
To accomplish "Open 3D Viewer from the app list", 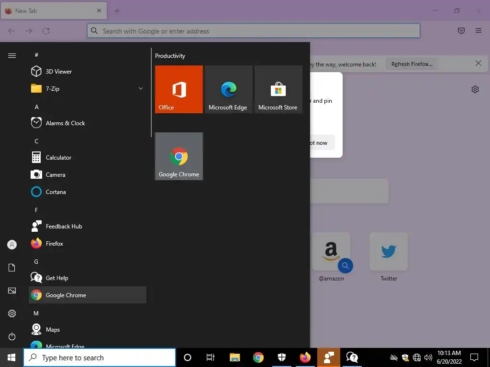I will pyautogui.click(x=88, y=72).
